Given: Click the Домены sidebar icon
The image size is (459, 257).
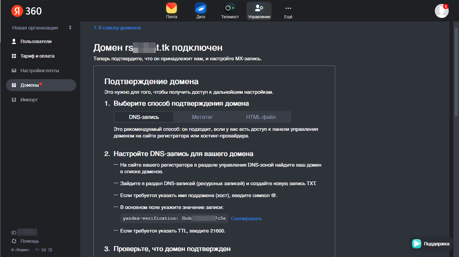Looking at the screenshot, I should tap(14, 85).
